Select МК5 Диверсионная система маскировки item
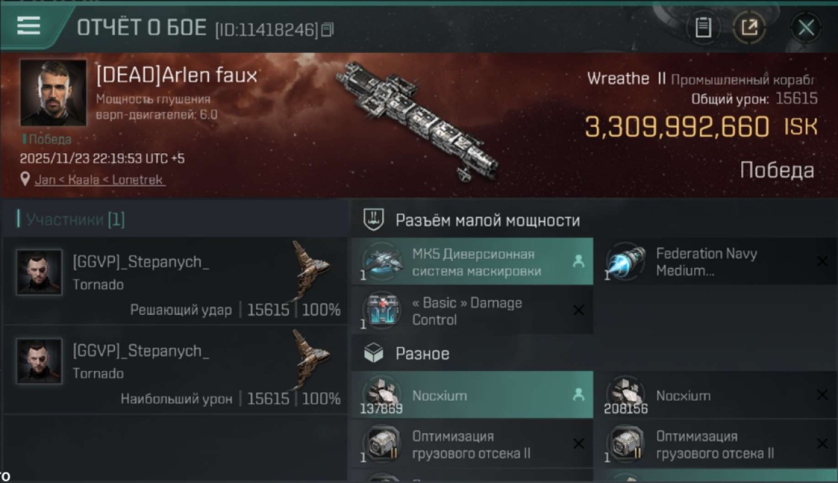Image resolution: width=838 pixels, height=483 pixels. 472,262
